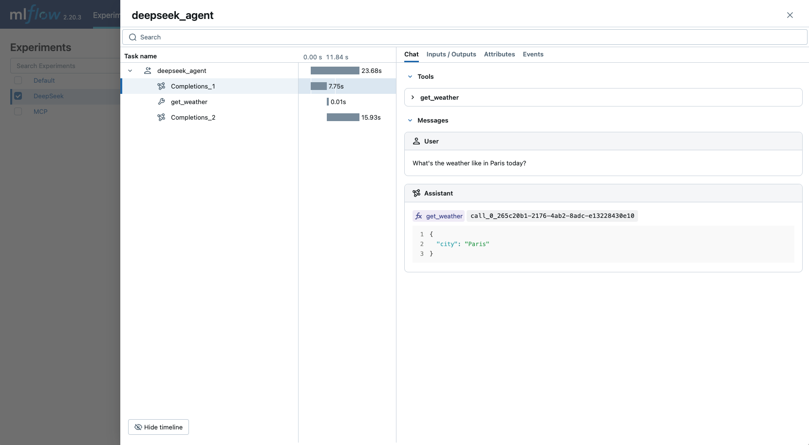This screenshot has width=809, height=445.
Task: Collapse the deepseek_agent task tree
Action: click(x=130, y=71)
